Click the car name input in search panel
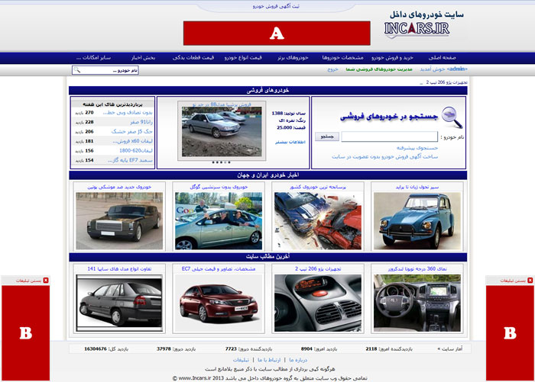Viewport: 535px width, 382px height. coord(389,136)
